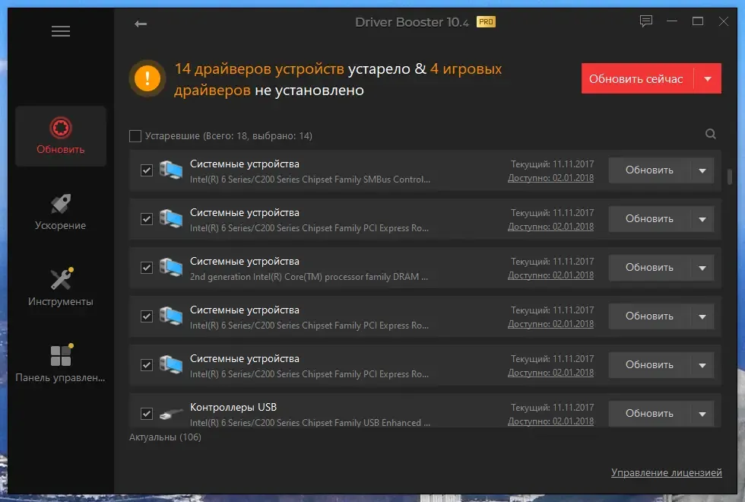The width and height of the screenshot is (745, 502).
Task: Open the hamburger menu icon
Action: (61, 31)
